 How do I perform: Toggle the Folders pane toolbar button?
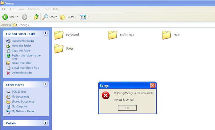pos(68,17)
